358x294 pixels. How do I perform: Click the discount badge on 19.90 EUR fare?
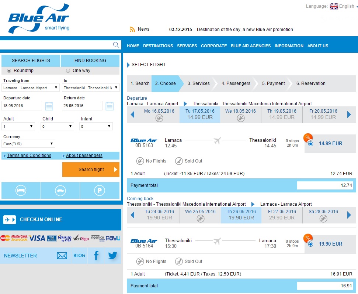(x=308, y=238)
